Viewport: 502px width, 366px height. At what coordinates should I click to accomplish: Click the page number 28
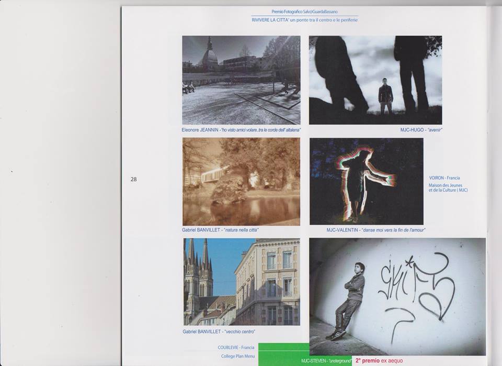point(133,180)
